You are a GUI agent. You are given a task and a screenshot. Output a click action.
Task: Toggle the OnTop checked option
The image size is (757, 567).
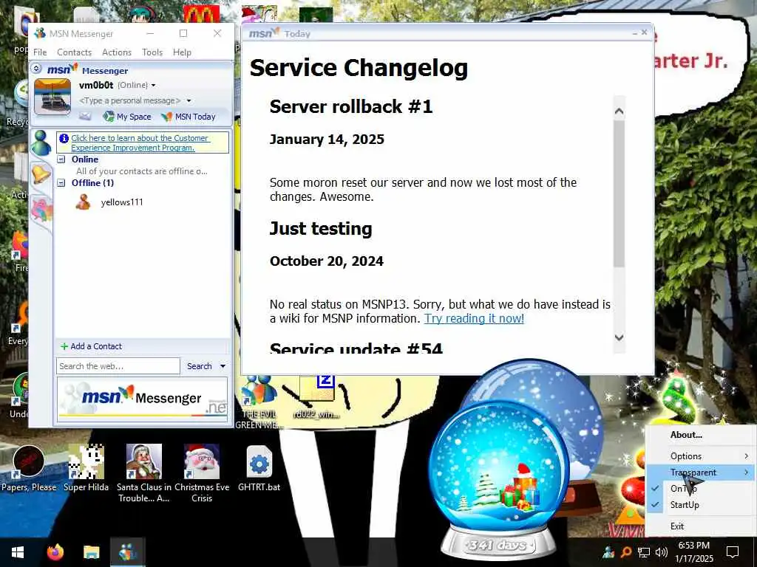coord(699,489)
